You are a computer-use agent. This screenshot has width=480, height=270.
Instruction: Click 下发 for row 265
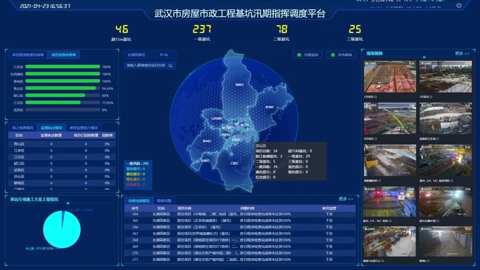point(329,220)
